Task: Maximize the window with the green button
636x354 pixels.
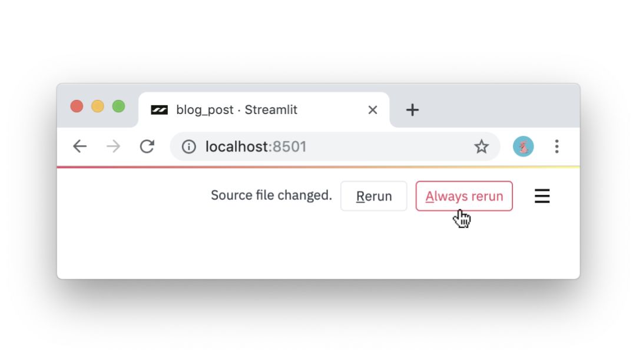Action: pos(118,106)
